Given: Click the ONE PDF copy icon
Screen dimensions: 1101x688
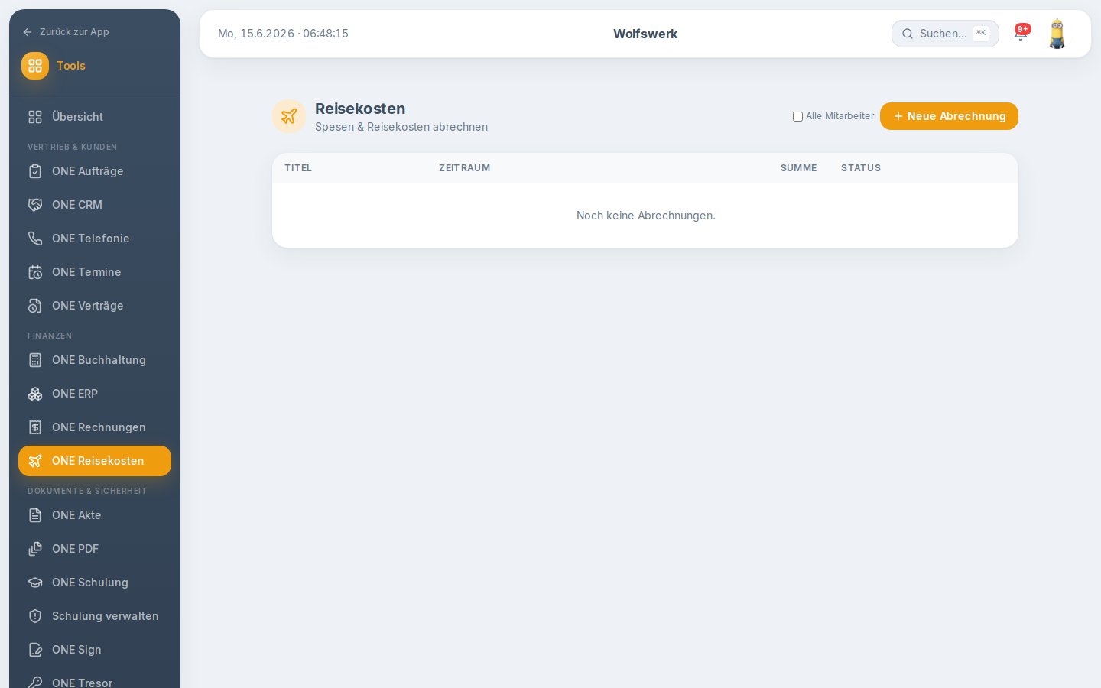Looking at the screenshot, I should (35, 549).
